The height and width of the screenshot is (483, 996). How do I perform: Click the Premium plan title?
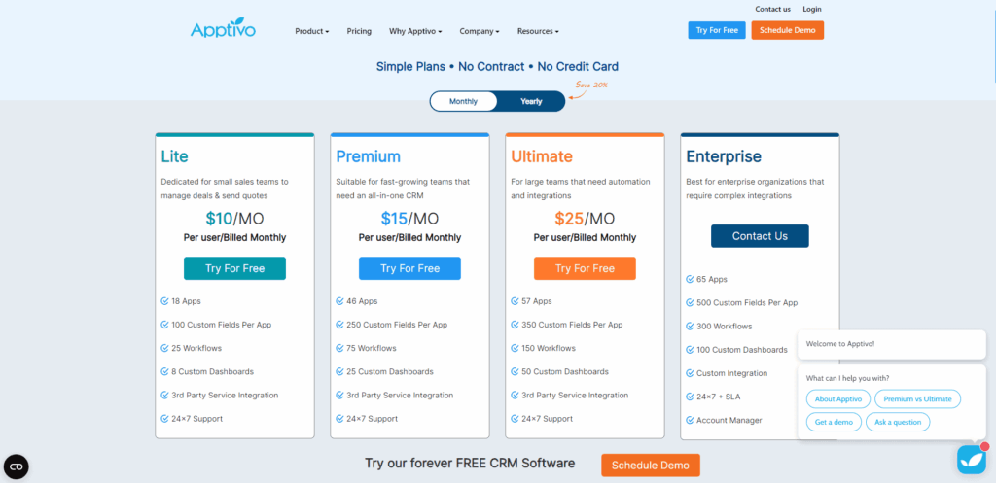click(x=369, y=156)
